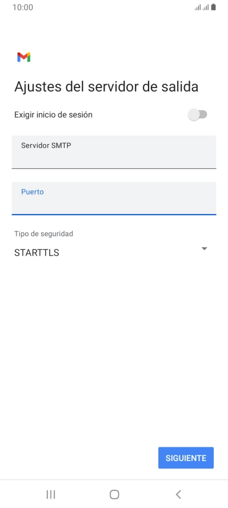228x508 pixels.
Task: Tap the Exigir inicio de sesión label
Action: (x=53, y=114)
